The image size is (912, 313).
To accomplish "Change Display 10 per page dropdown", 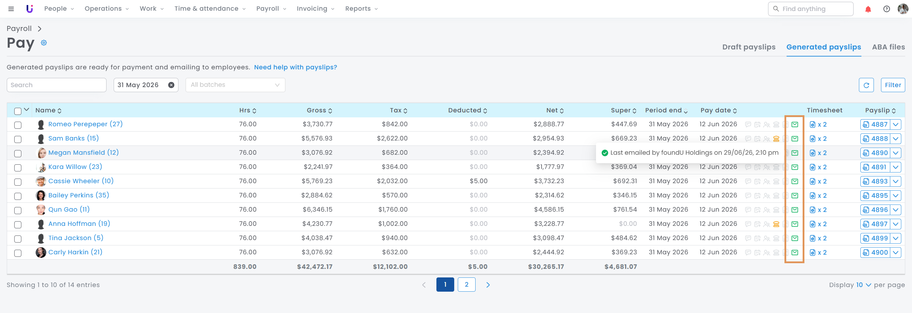I will pos(863,285).
